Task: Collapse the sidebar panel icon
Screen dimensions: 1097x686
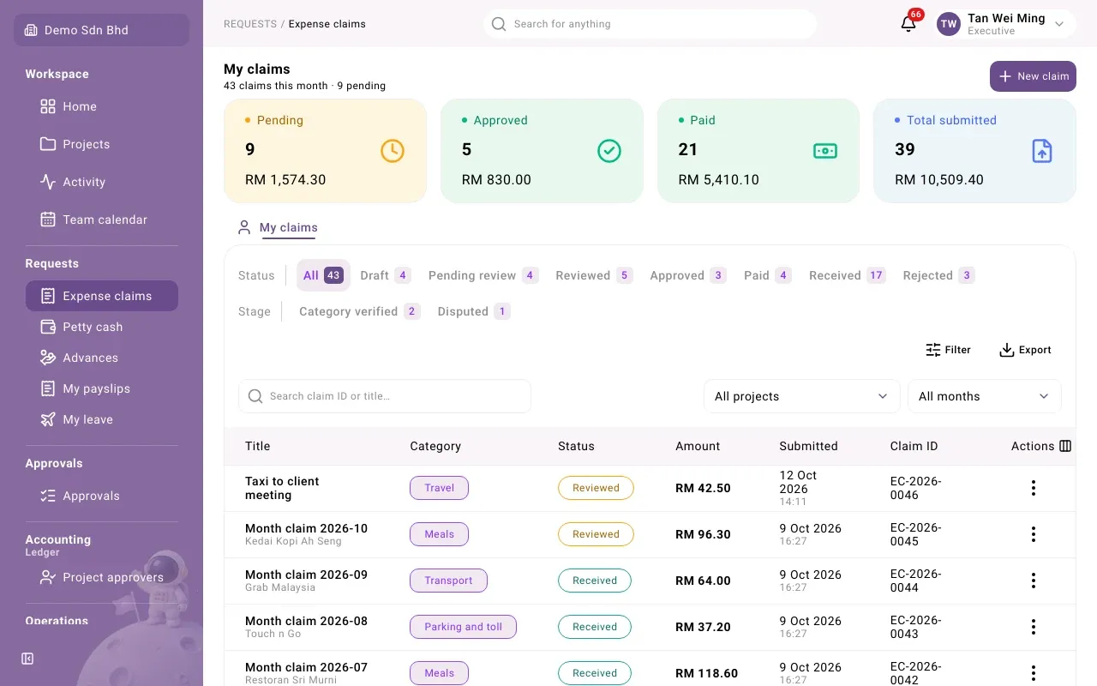Action: point(27,659)
